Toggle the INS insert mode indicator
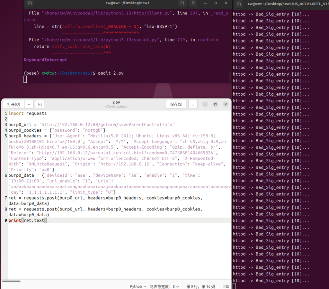Screen dimensions: 329x289 pyautogui.click(x=226, y=286)
